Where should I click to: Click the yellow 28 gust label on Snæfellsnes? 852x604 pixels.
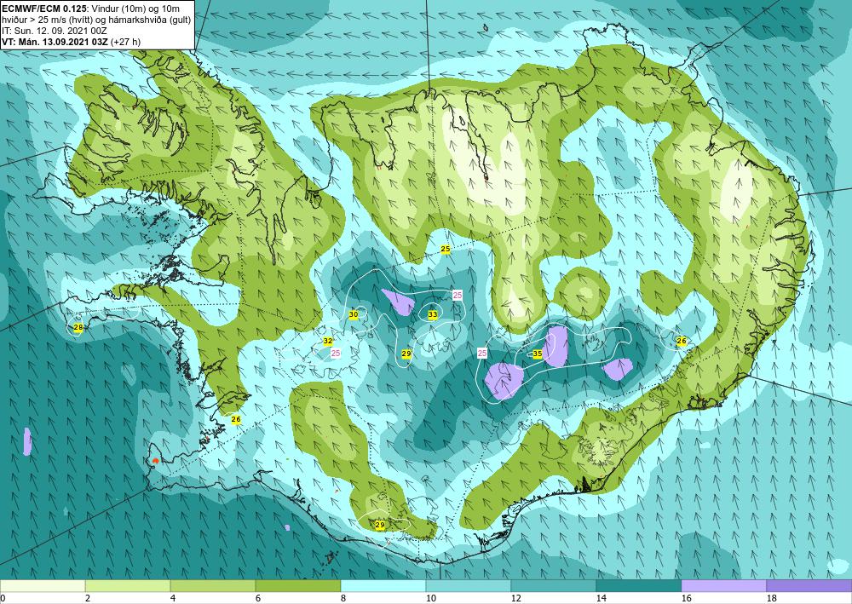[78, 327]
